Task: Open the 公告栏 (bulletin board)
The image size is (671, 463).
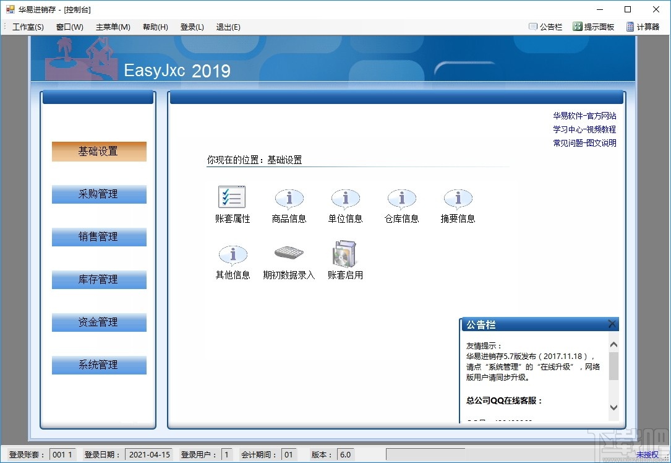Action: 544,27
